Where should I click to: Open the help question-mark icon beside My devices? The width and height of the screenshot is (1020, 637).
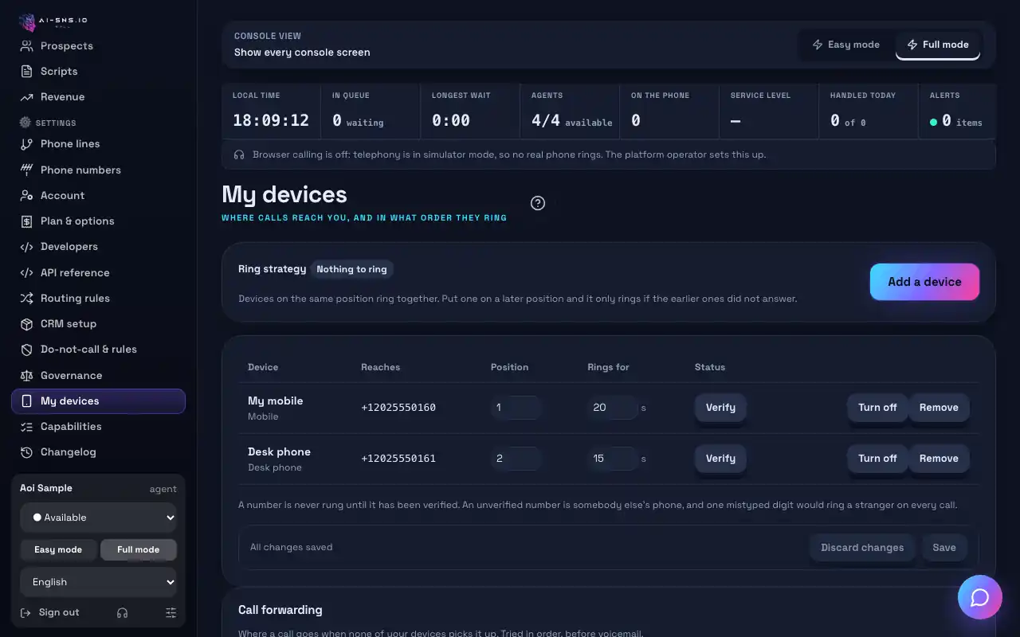pos(538,203)
